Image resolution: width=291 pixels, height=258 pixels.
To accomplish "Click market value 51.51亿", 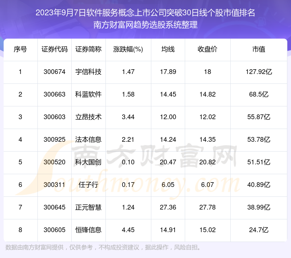I will [259, 162].
